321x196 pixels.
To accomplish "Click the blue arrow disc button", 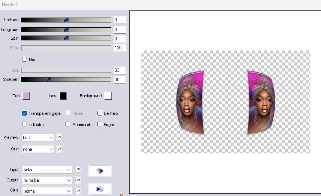I will 100,189.
